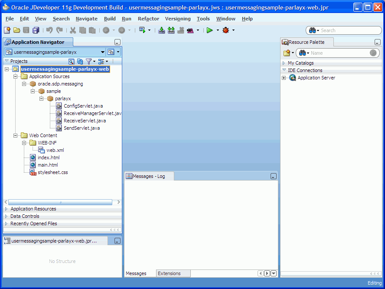Collapse the WEB-INF folder
The height and width of the screenshot is (289, 385).
pyautogui.click(x=24, y=143)
